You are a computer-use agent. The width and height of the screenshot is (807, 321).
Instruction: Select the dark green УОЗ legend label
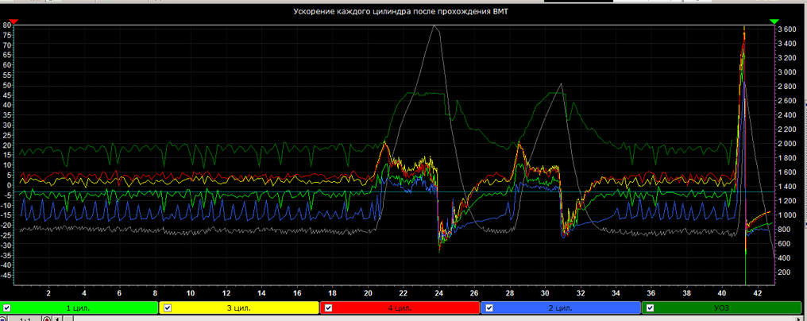[721, 308]
